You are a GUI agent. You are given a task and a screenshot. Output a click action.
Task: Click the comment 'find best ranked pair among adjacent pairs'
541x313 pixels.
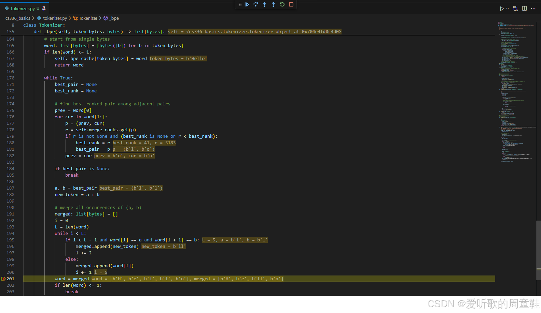(x=112, y=104)
